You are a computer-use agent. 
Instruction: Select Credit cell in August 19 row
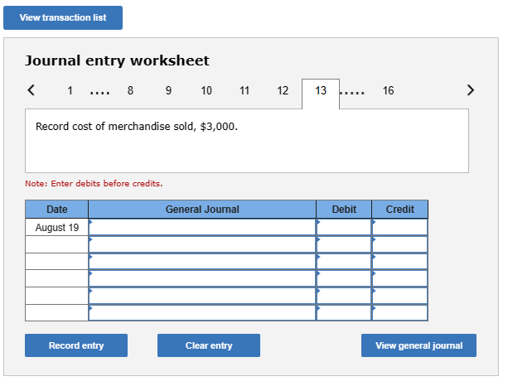point(399,227)
